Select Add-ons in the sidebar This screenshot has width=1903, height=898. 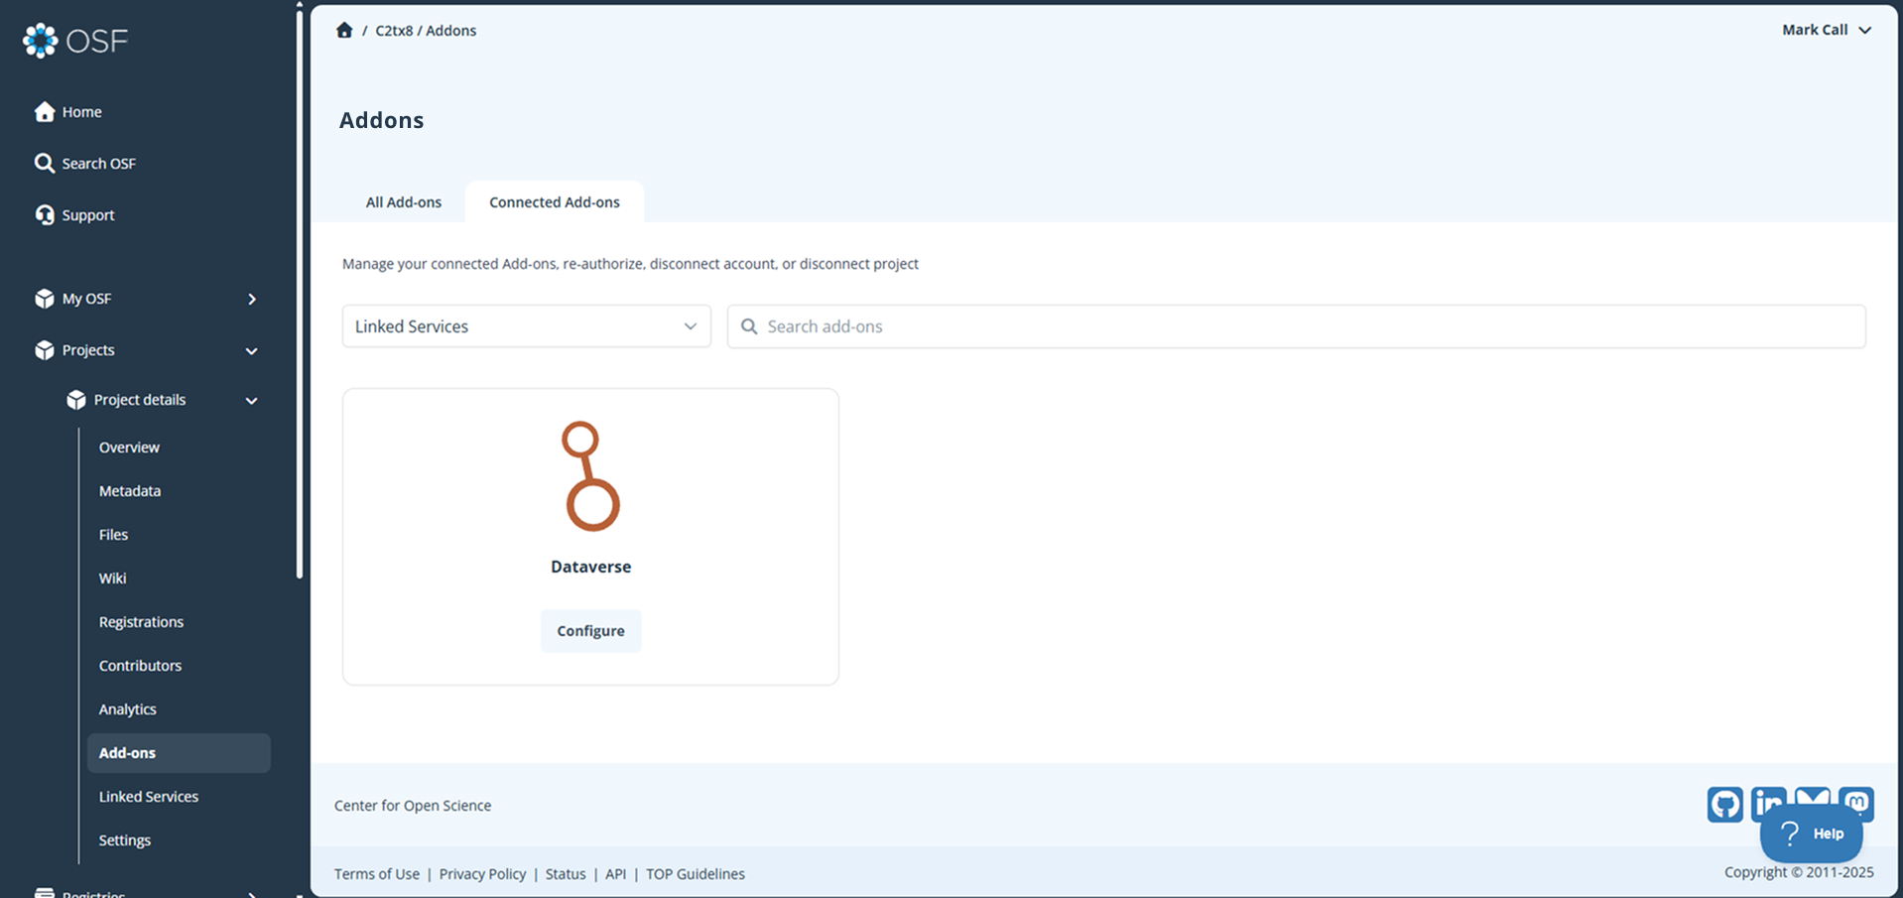pos(179,753)
